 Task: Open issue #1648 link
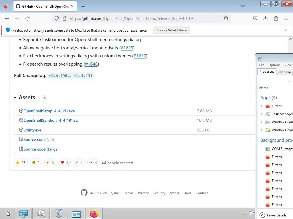click(91, 64)
